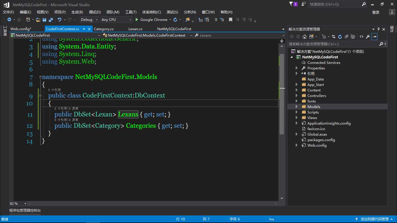
Task: Select favicon.ico in the solution tree
Action: point(316,129)
